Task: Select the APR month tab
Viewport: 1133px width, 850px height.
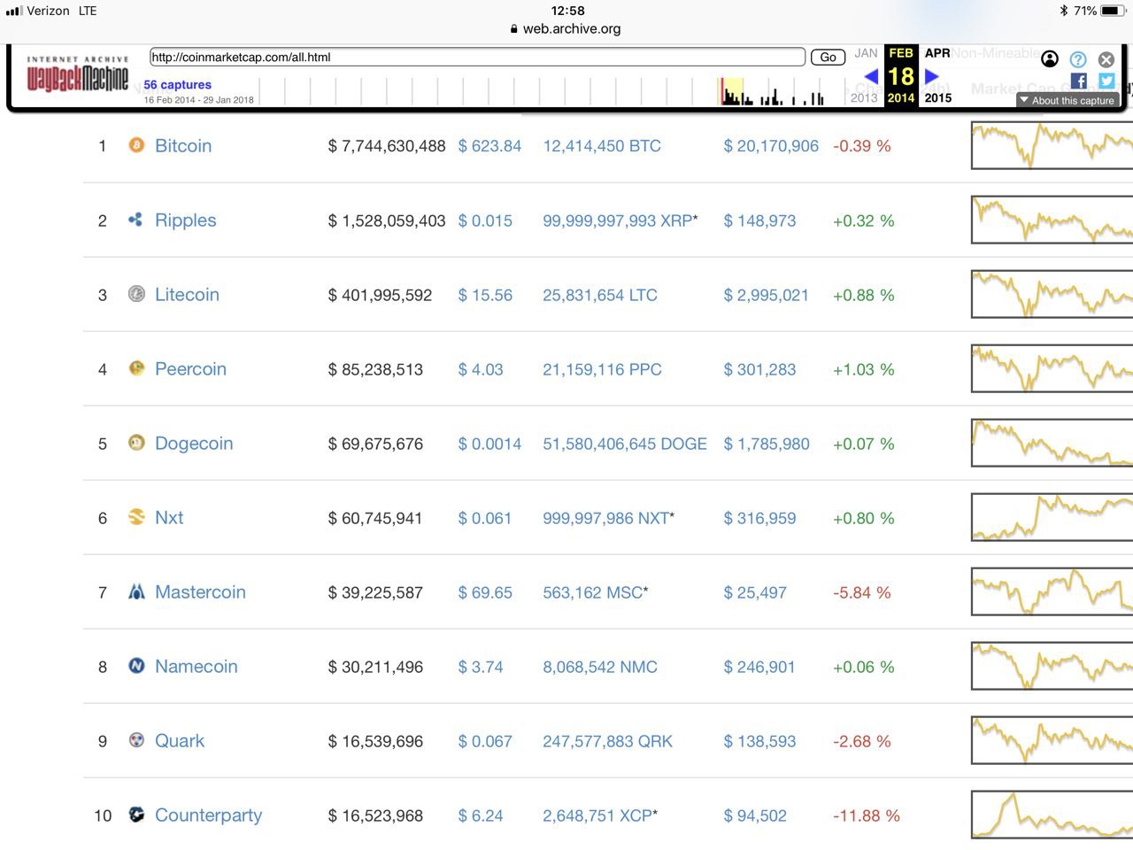Action: click(937, 53)
